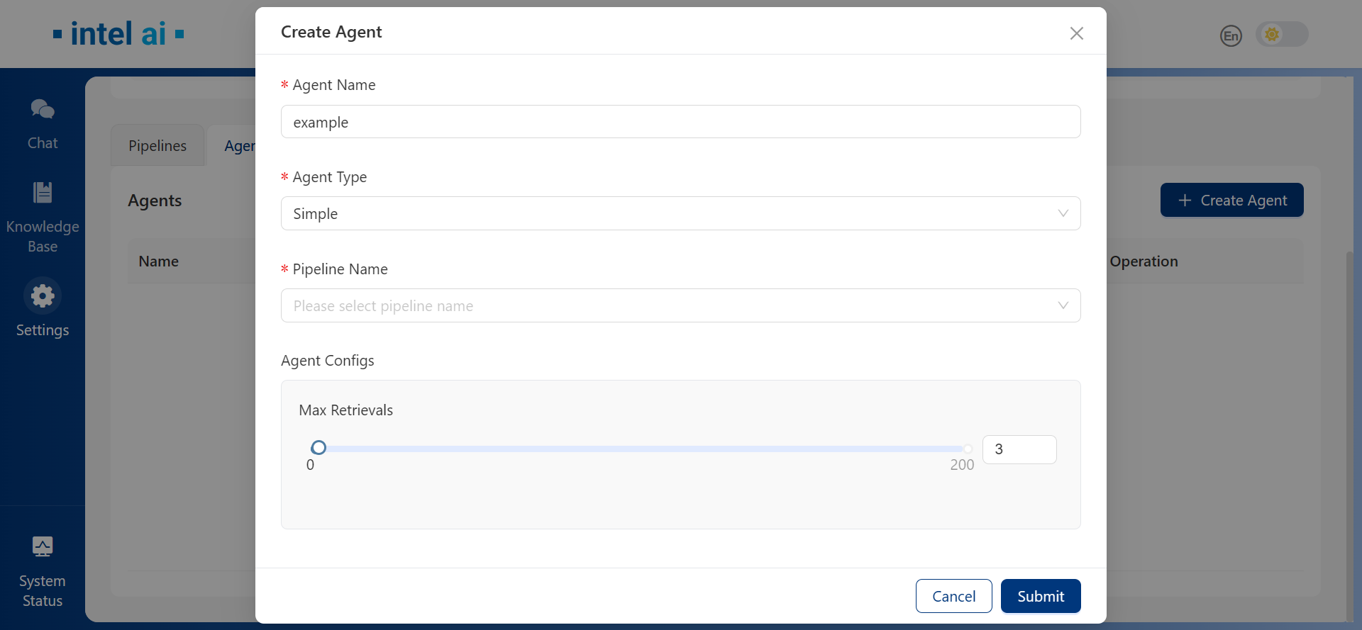Switch to the Pipelines tab
The width and height of the screenshot is (1362, 630).
157,146
